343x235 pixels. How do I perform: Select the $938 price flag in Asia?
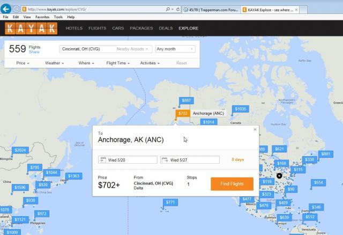click(x=31, y=200)
